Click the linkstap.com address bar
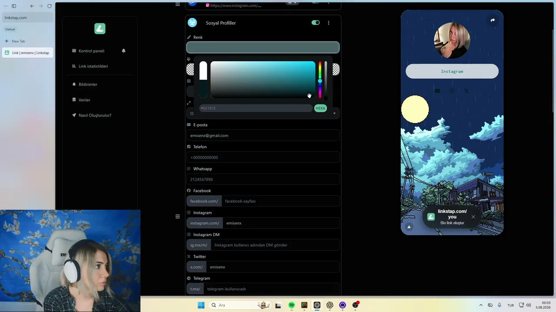 click(x=27, y=18)
